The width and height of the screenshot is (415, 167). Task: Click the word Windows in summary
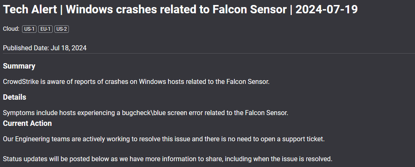152,81
